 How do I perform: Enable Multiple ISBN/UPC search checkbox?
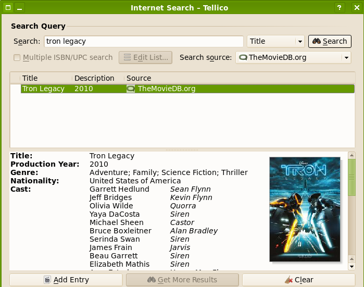coord(17,58)
